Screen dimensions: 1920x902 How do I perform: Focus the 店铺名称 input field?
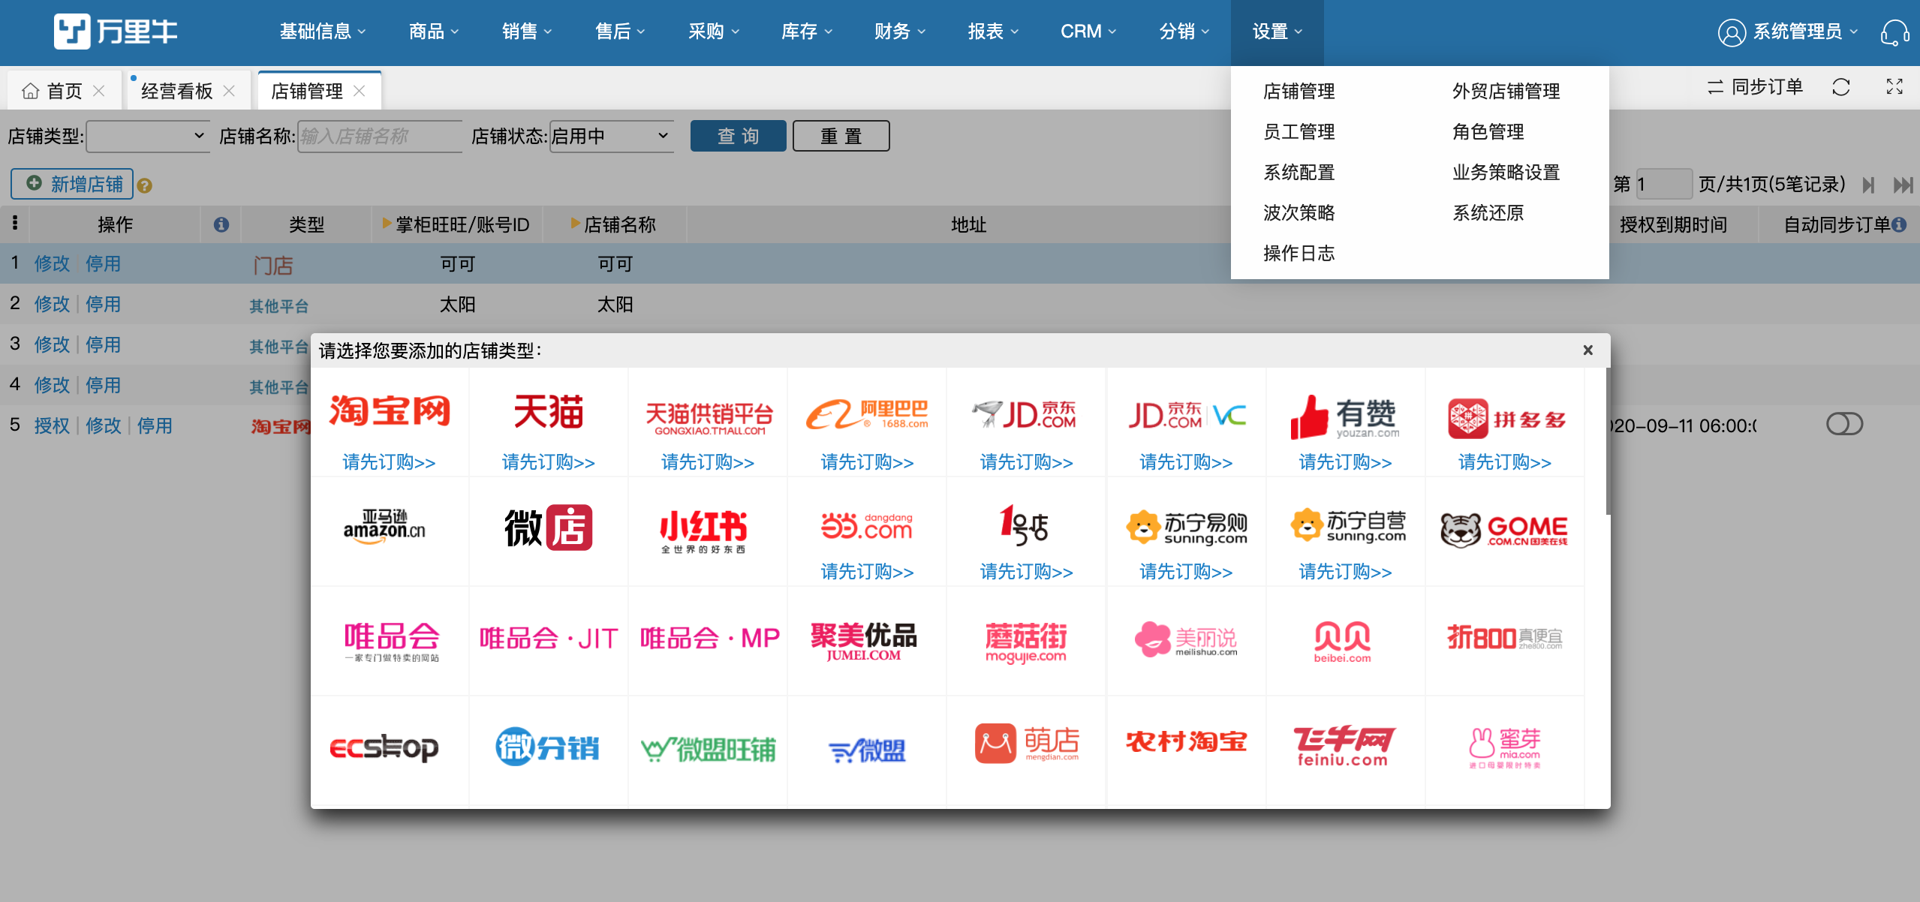pos(380,137)
